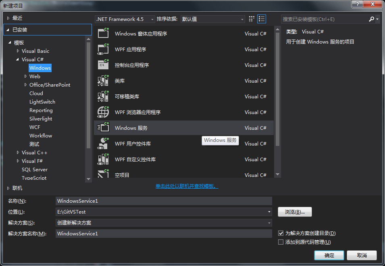Viewport: 385px width, 266px height.
Task: Select the SQL Server category
Action: coord(35,170)
